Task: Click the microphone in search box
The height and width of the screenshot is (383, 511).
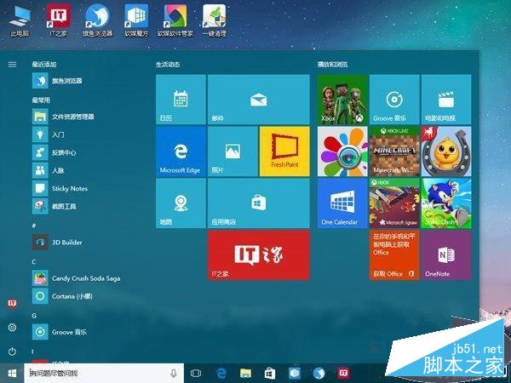Action: click(174, 374)
